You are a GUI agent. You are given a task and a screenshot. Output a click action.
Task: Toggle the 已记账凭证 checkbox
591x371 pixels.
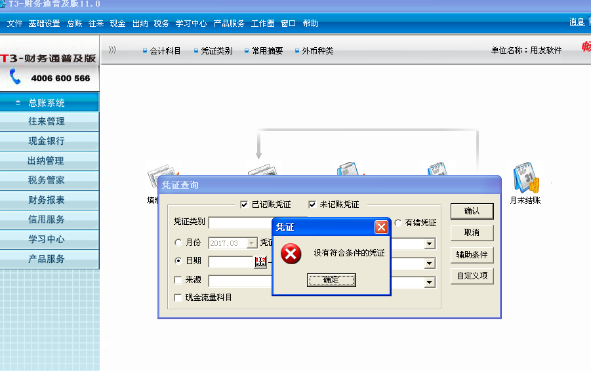244,205
